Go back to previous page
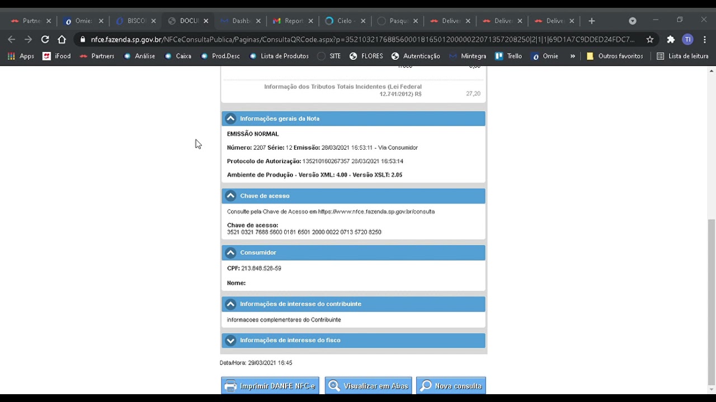Screen dimensions: 716x402 coord(12,39)
